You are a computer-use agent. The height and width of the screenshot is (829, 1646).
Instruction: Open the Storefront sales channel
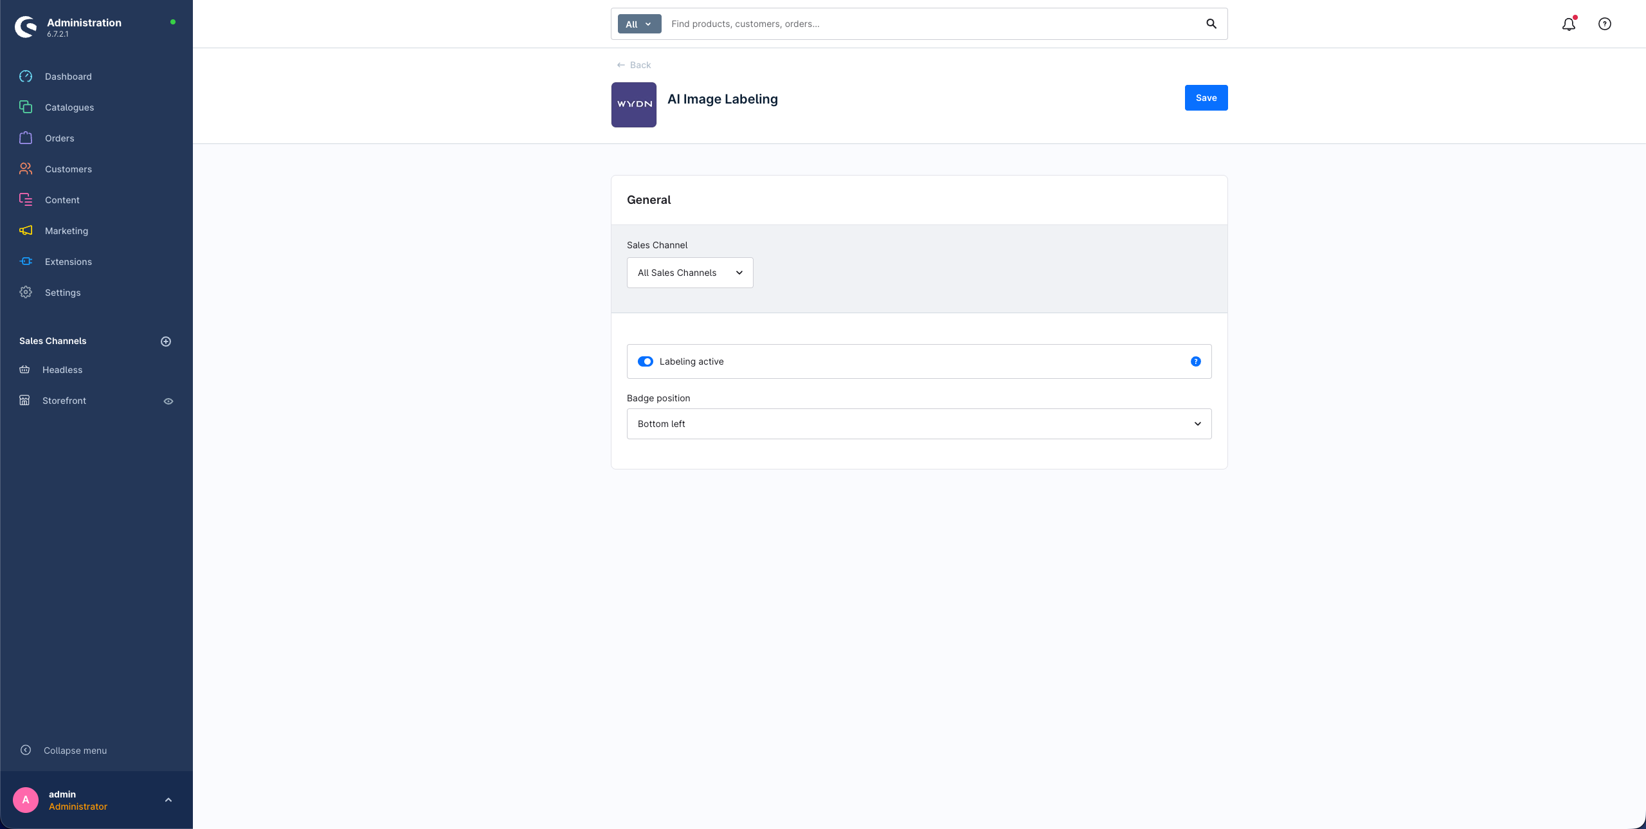(x=64, y=401)
